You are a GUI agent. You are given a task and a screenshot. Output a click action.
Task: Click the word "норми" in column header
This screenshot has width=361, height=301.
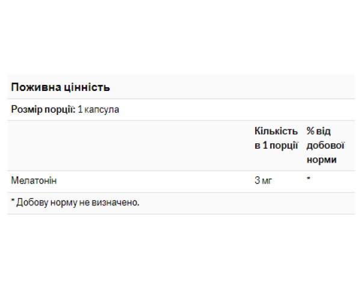(x=321, y=160)
